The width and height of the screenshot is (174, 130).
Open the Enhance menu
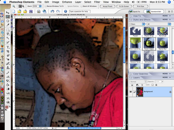[67, 2]
